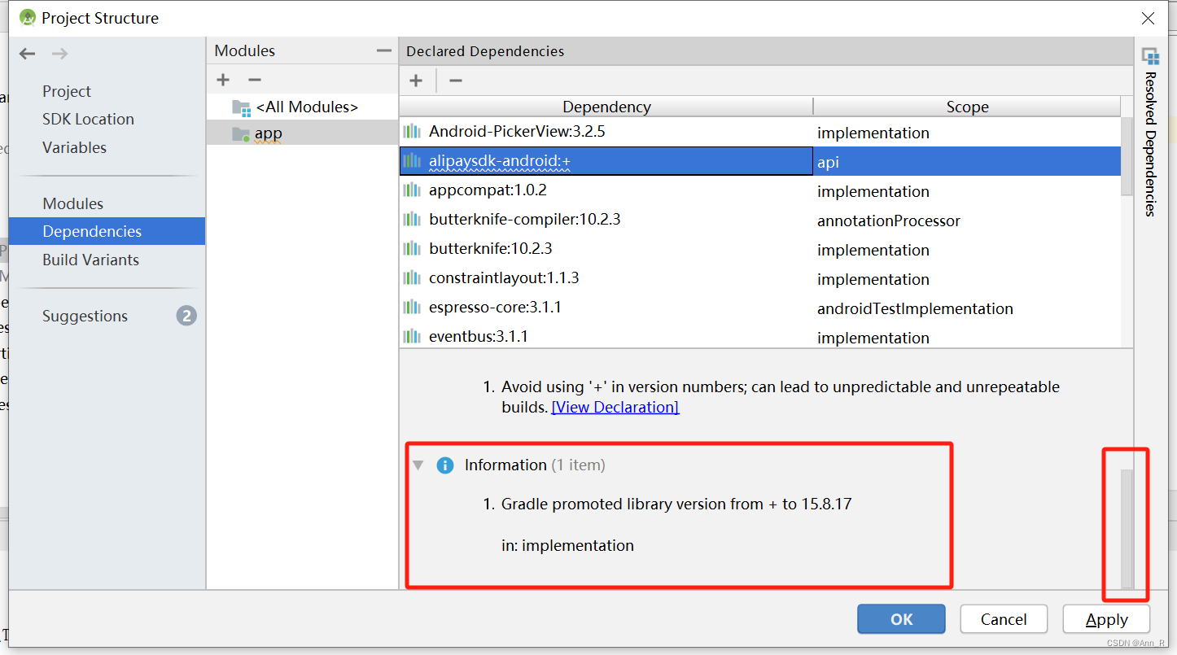Open the Build Variants page

point(90,260)
